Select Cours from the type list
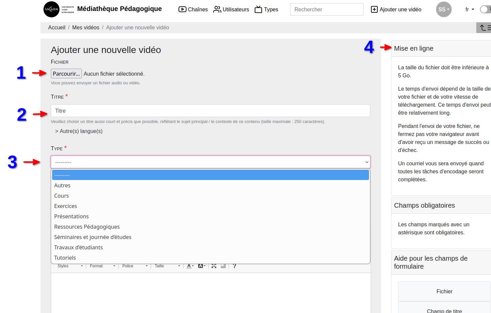 (x=62, y=196)
